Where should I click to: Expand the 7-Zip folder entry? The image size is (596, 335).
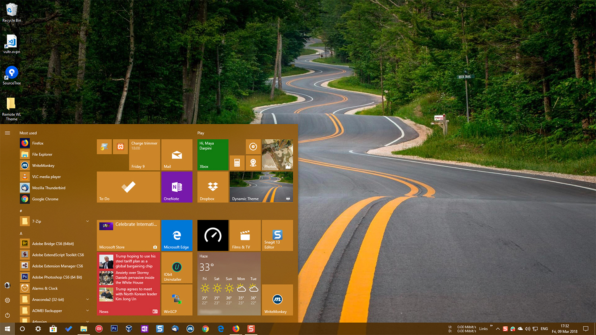[87, 221]
